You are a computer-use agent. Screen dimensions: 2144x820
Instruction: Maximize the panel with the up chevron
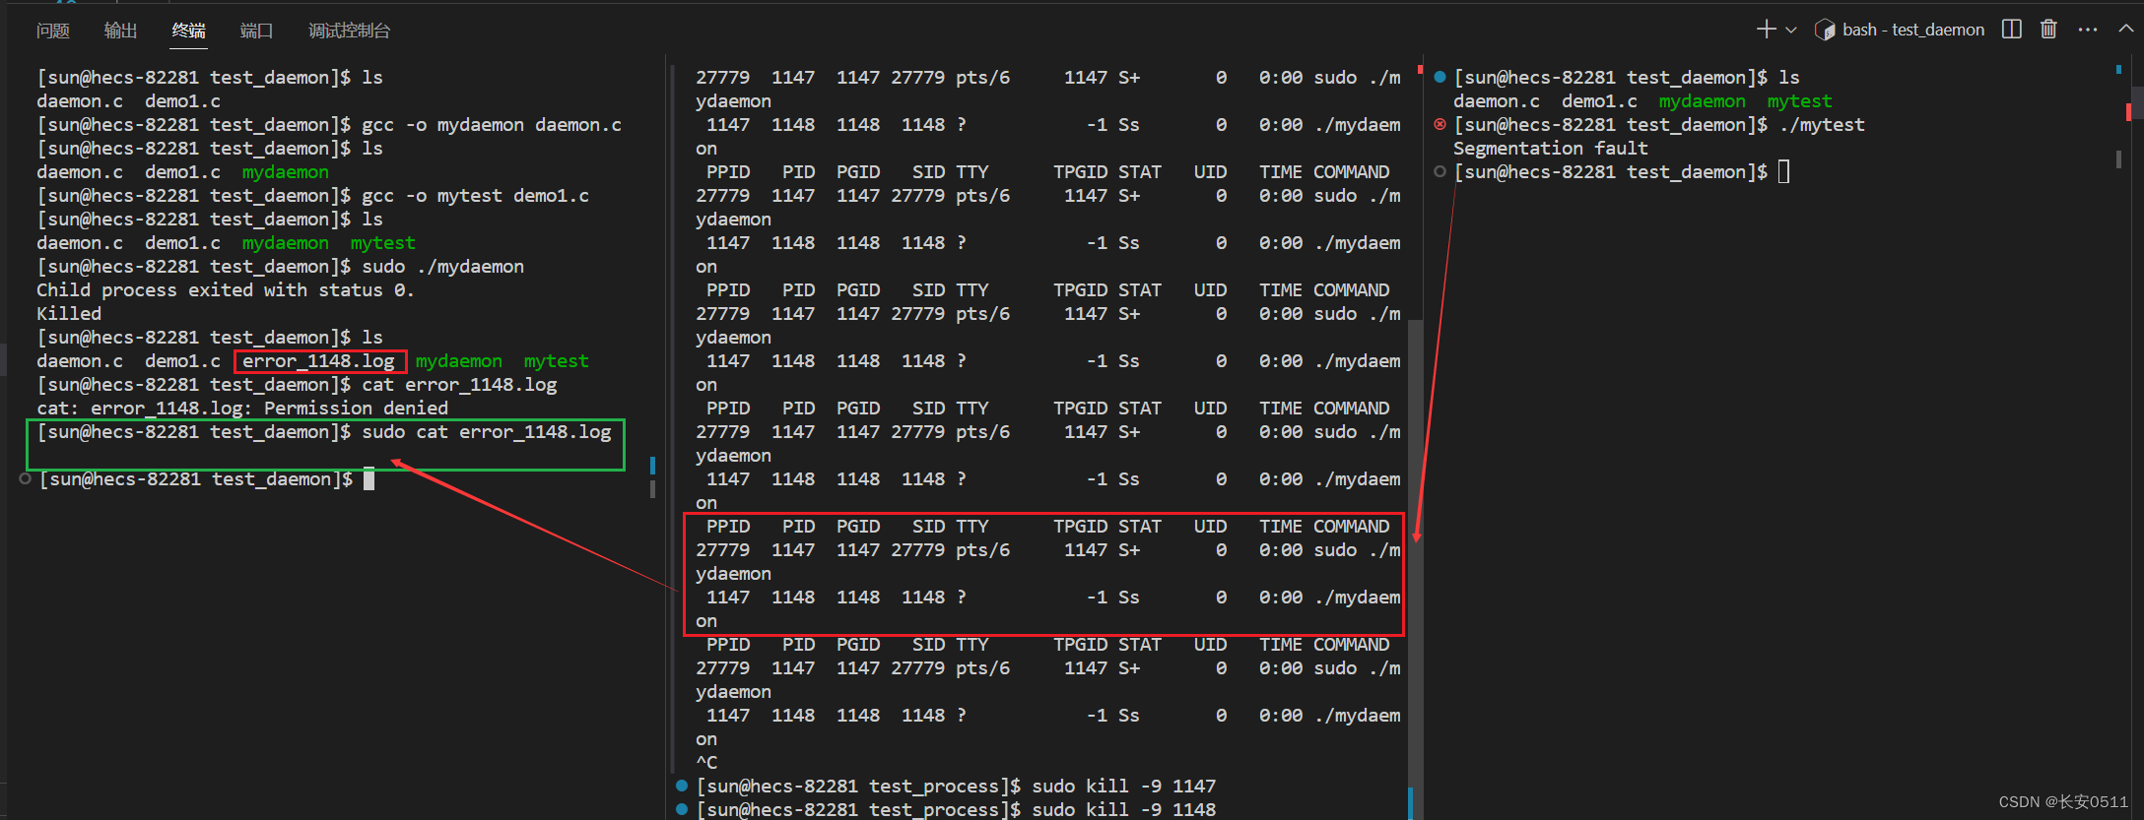2126,30
